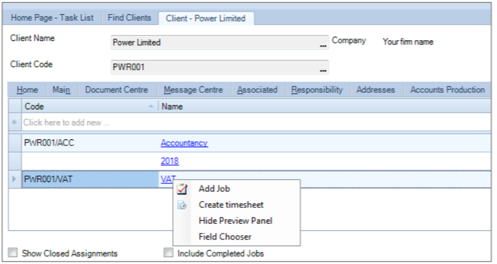497x264 pixels.
Task: Select Field Chooser in context menu
Action: pos(225,237)
